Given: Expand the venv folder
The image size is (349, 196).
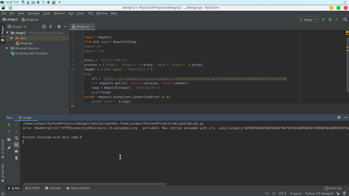Looking at the screenshot, I should coord(11,38).
